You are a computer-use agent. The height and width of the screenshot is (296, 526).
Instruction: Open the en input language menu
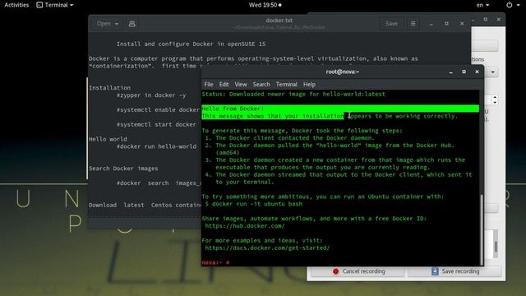pyautogui.click(x=482, y=5)
